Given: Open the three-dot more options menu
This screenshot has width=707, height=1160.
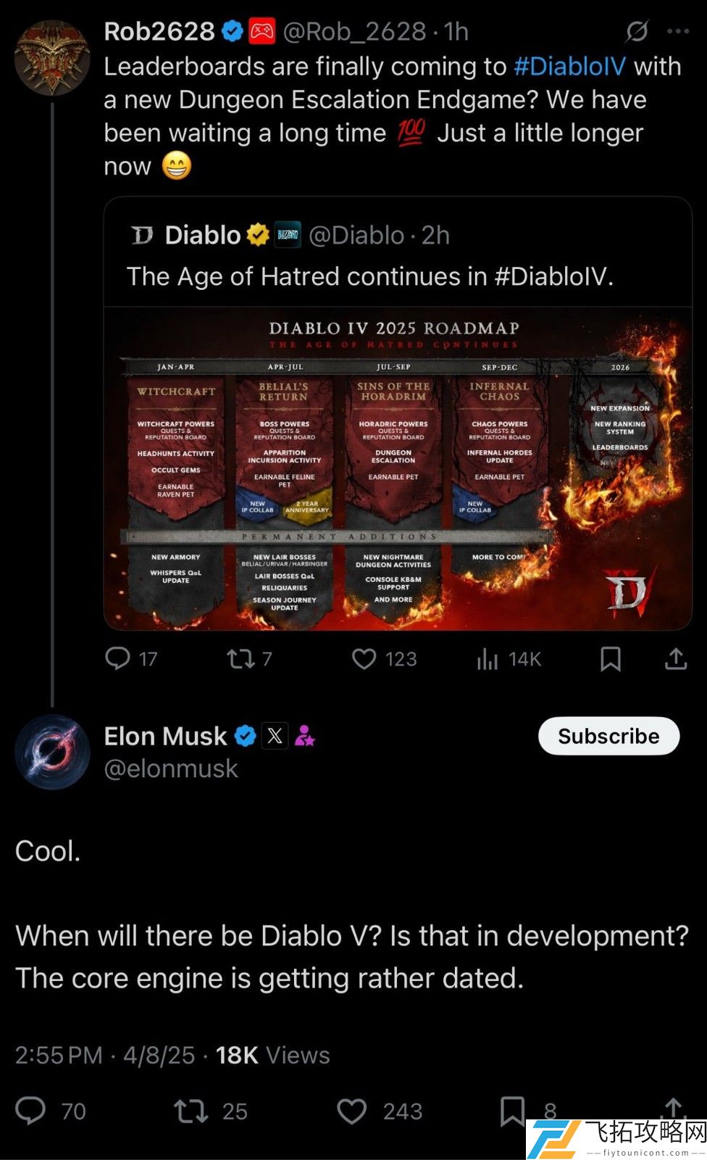Looking at the screenshot, I should [678, 31].
